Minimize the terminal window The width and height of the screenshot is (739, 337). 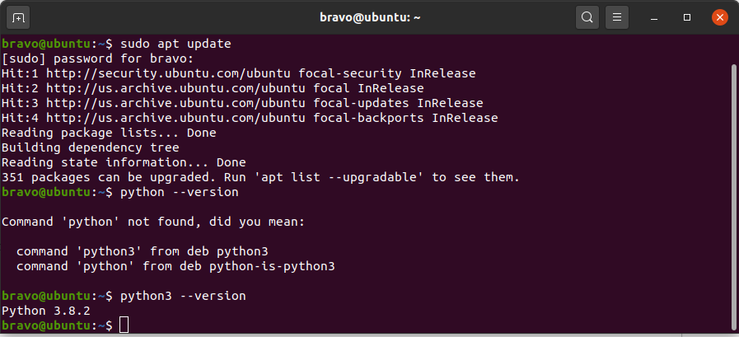pyautogui.click(x=653, y=18)
